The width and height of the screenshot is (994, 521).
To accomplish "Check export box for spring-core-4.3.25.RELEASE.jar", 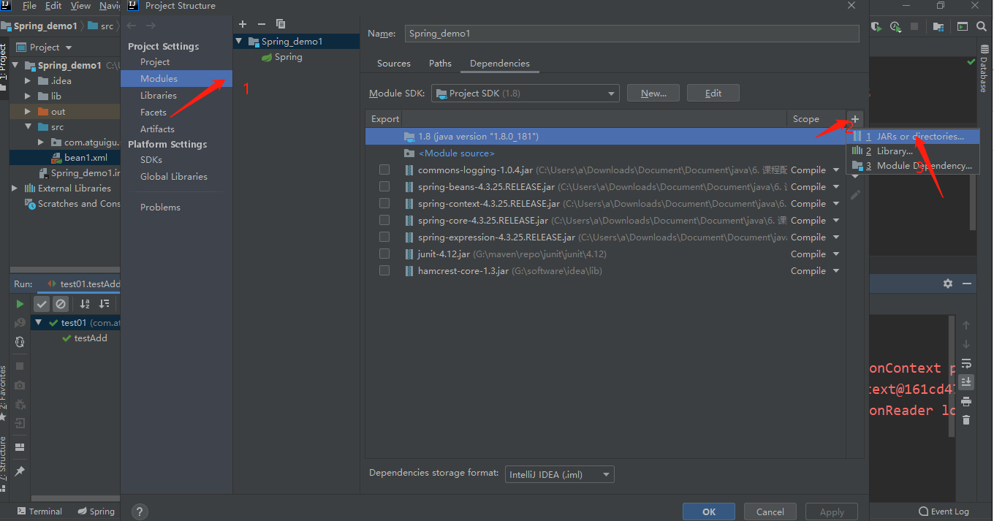I will click(384, 220).
